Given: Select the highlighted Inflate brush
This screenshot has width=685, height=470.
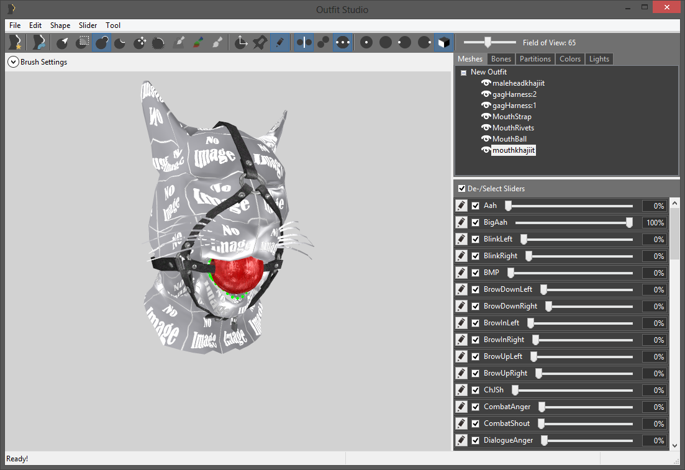Looking at the screenshot, I should (x=101, y=42).
